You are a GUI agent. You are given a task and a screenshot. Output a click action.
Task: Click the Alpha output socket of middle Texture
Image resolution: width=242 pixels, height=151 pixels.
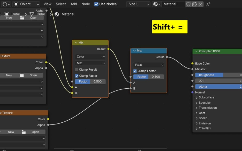46,68
